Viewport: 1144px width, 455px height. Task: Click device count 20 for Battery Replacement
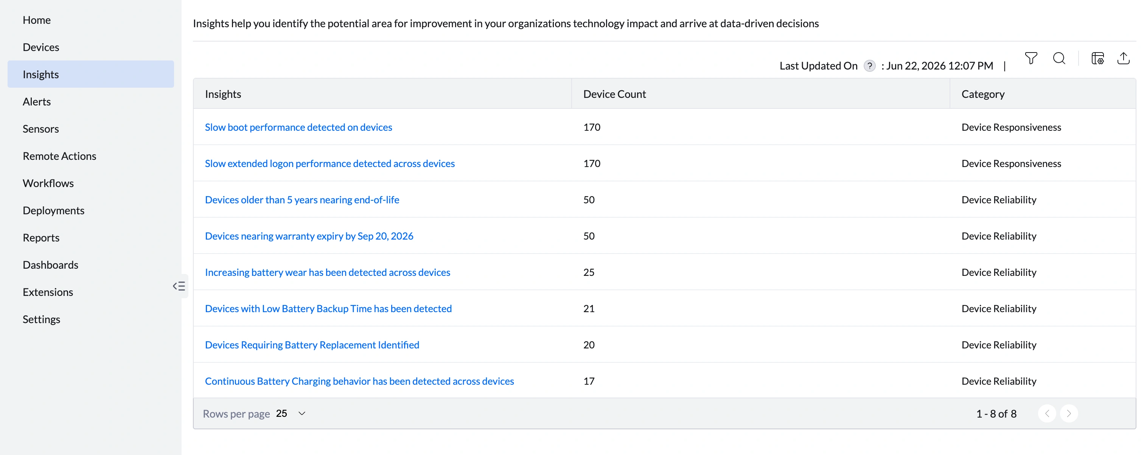[x=588, y=345]
